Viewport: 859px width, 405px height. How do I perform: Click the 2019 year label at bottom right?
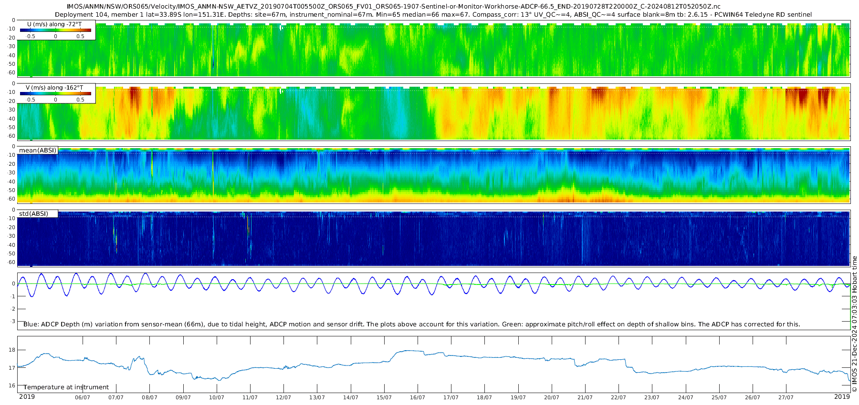point(842,396)
